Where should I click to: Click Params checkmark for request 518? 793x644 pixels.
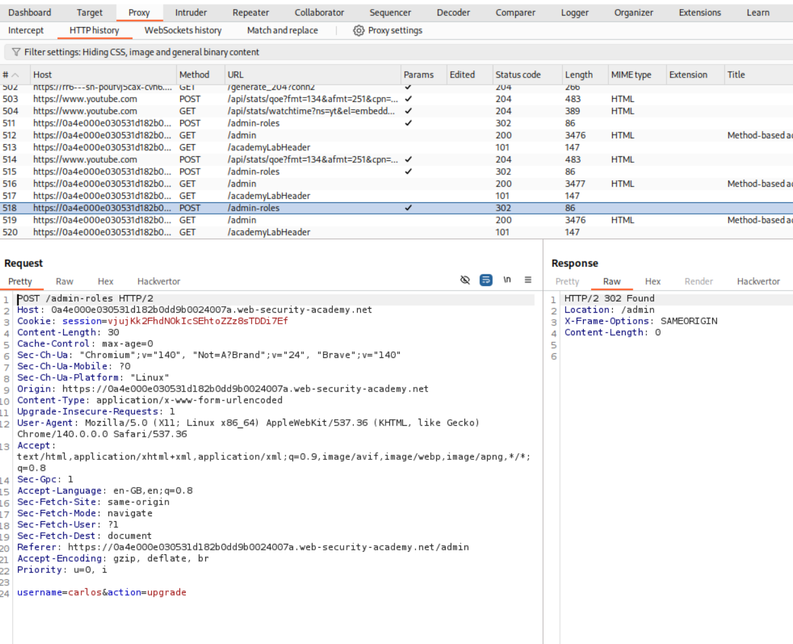pyautogui.click(x=408, y=208)
